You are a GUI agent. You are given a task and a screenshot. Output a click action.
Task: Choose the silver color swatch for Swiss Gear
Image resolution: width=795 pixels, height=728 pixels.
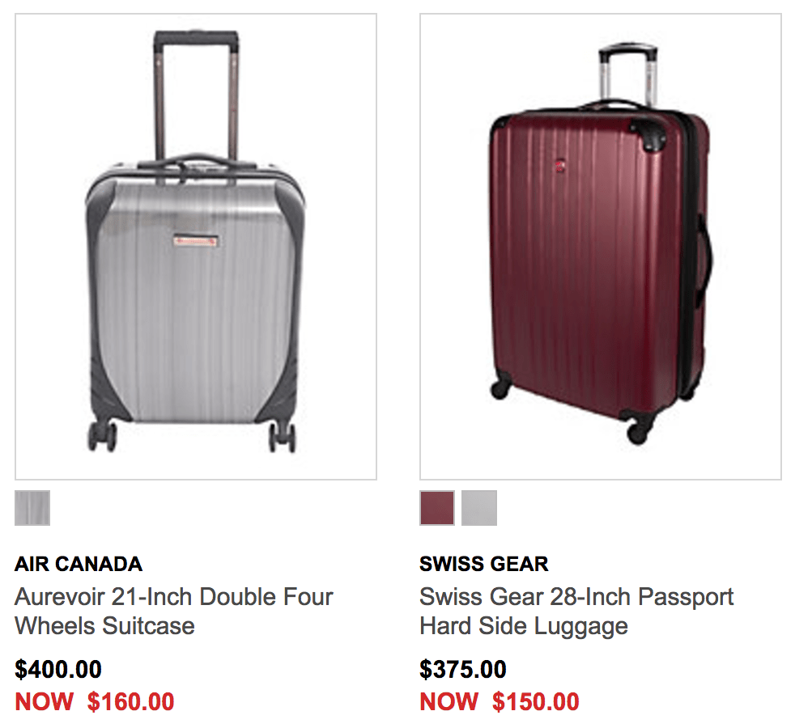tap(479, 508)
